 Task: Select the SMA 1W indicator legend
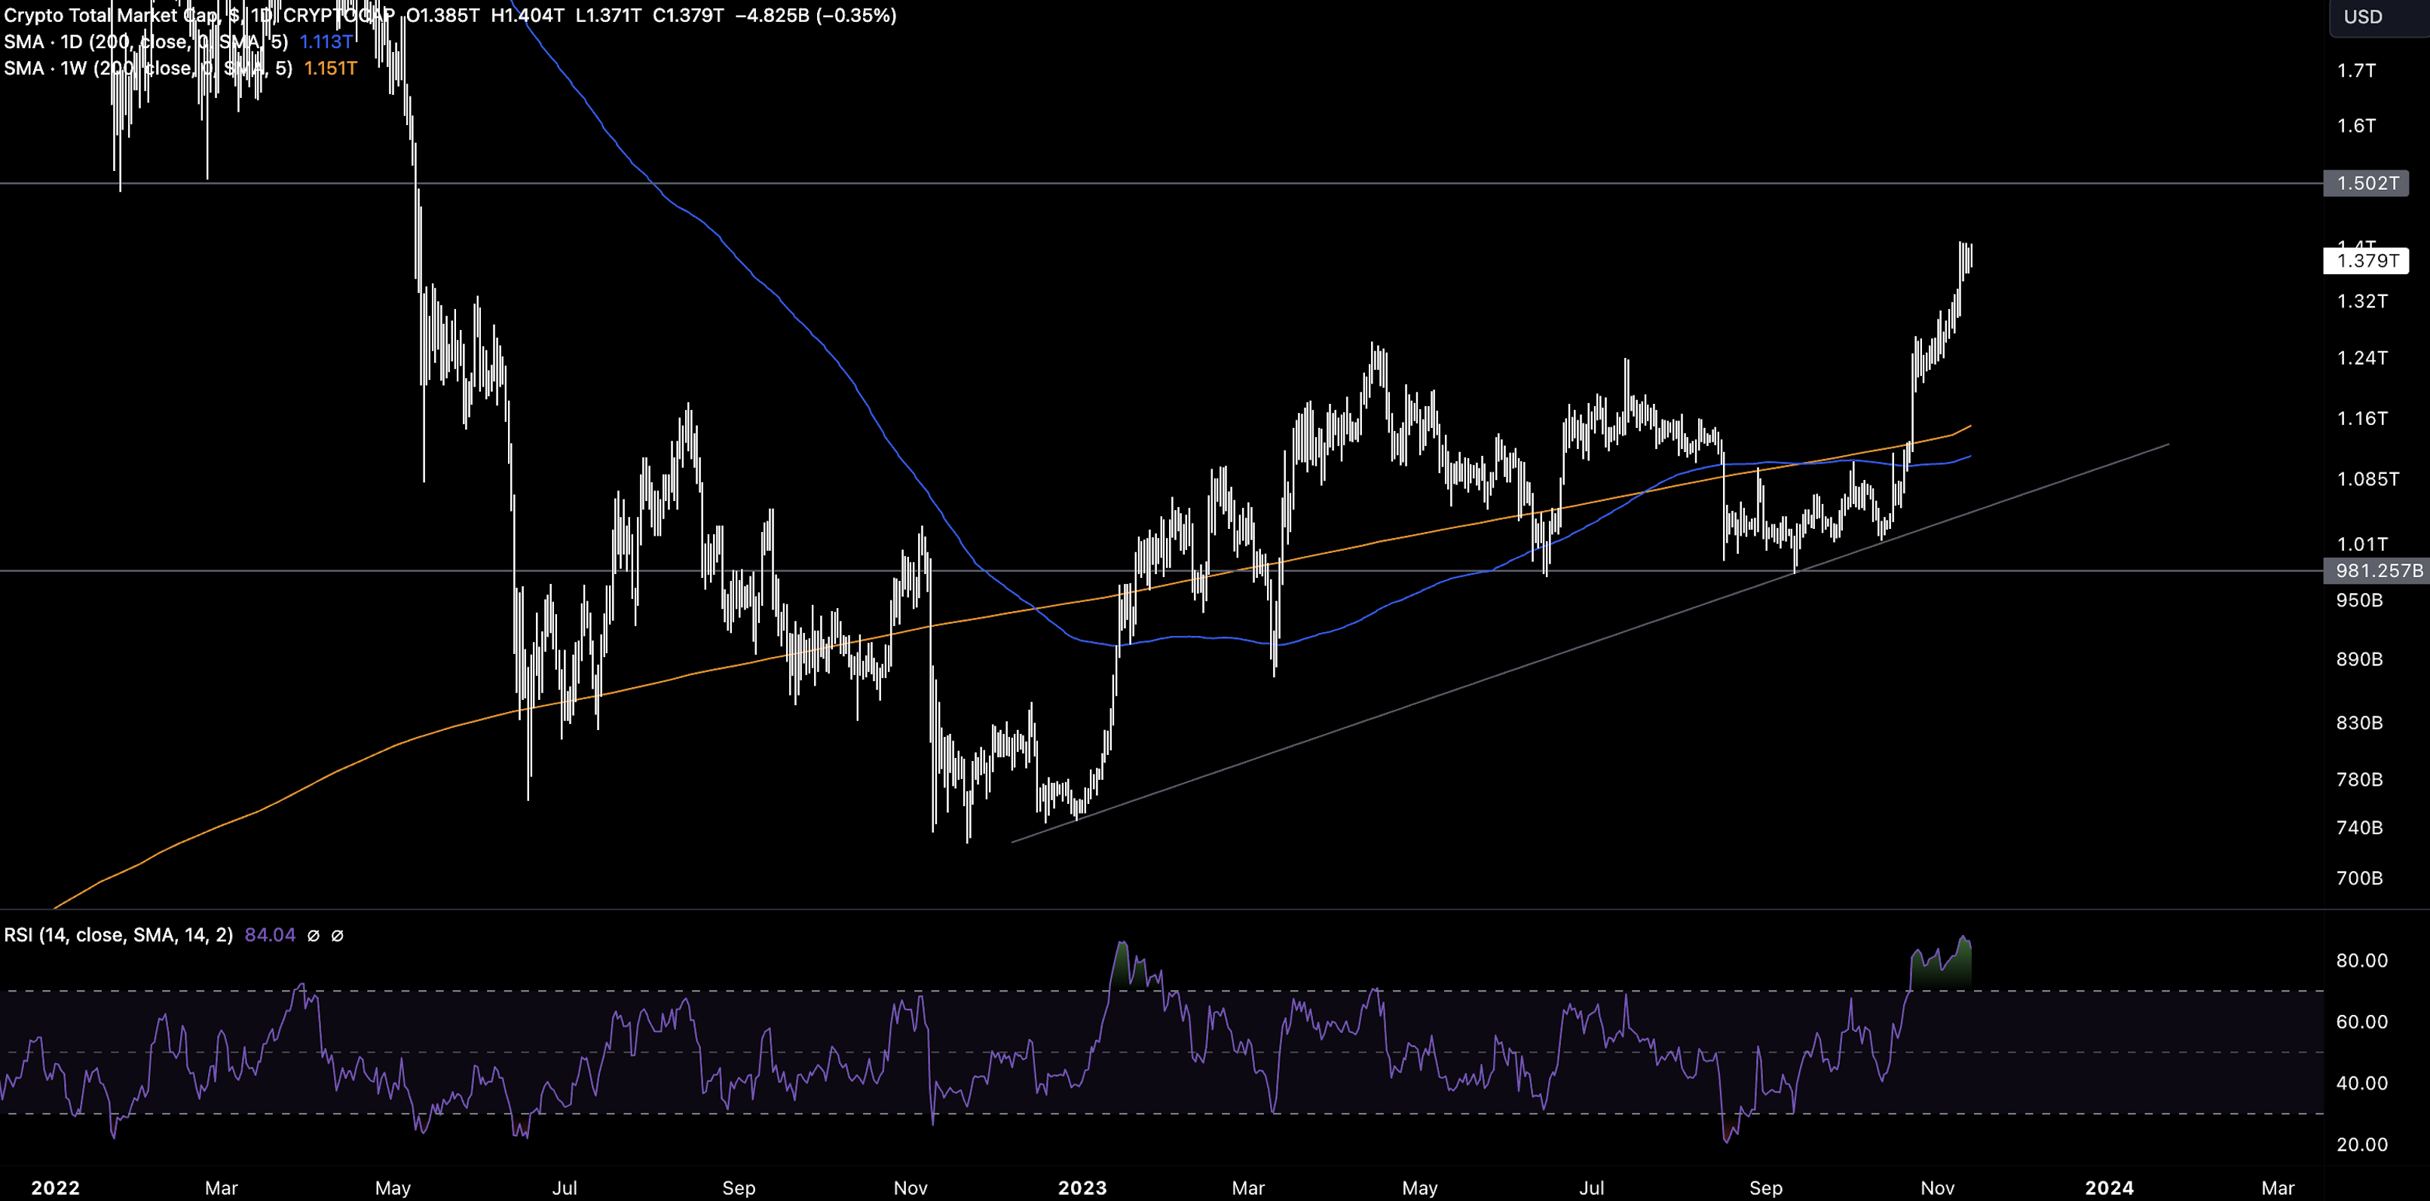tap(142, 68)
